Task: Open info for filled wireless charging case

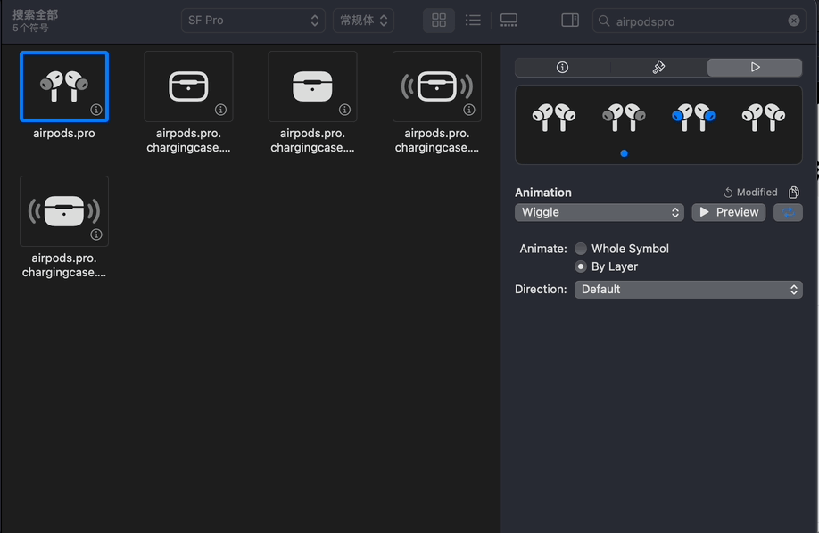Action: pyautogui.click(x=96, y=234)
